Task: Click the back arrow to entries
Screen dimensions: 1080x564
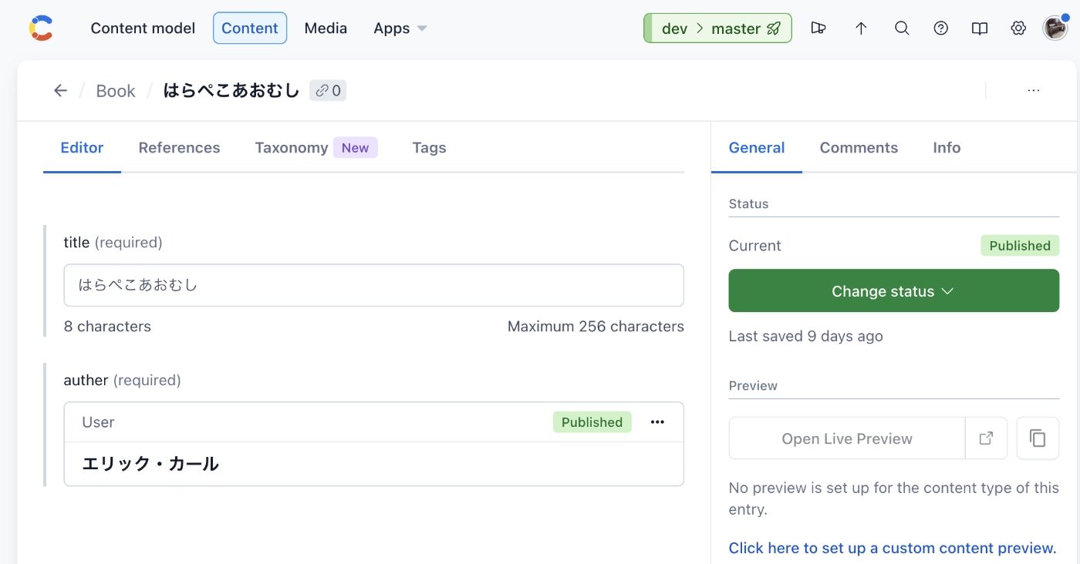Action: (x=60, y=91)
